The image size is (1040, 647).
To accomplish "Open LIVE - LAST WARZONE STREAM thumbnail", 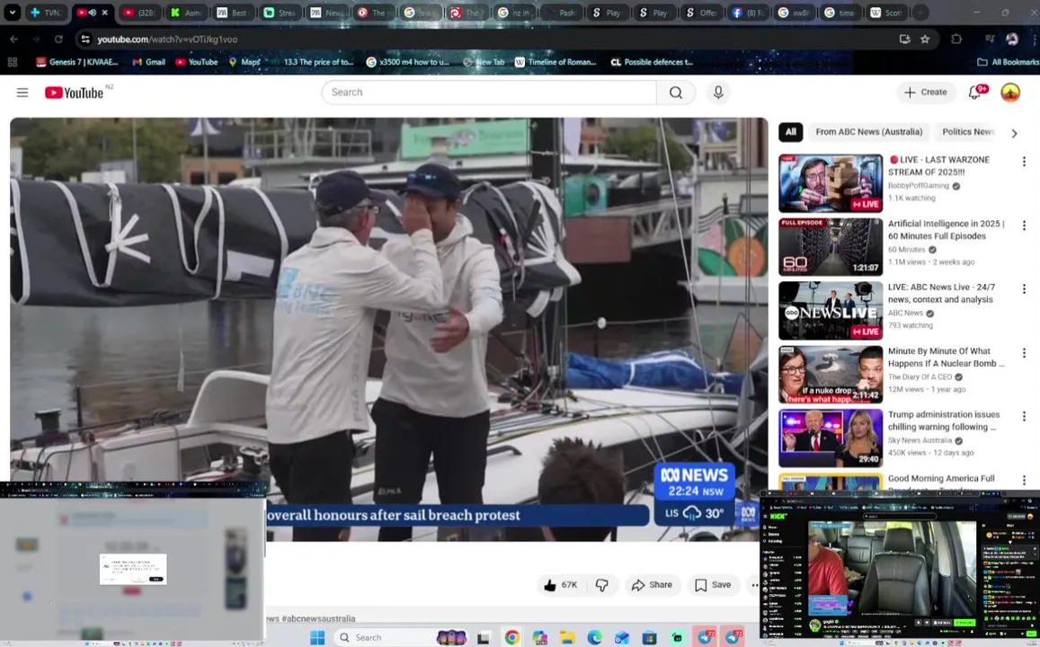I will point(831,183).
